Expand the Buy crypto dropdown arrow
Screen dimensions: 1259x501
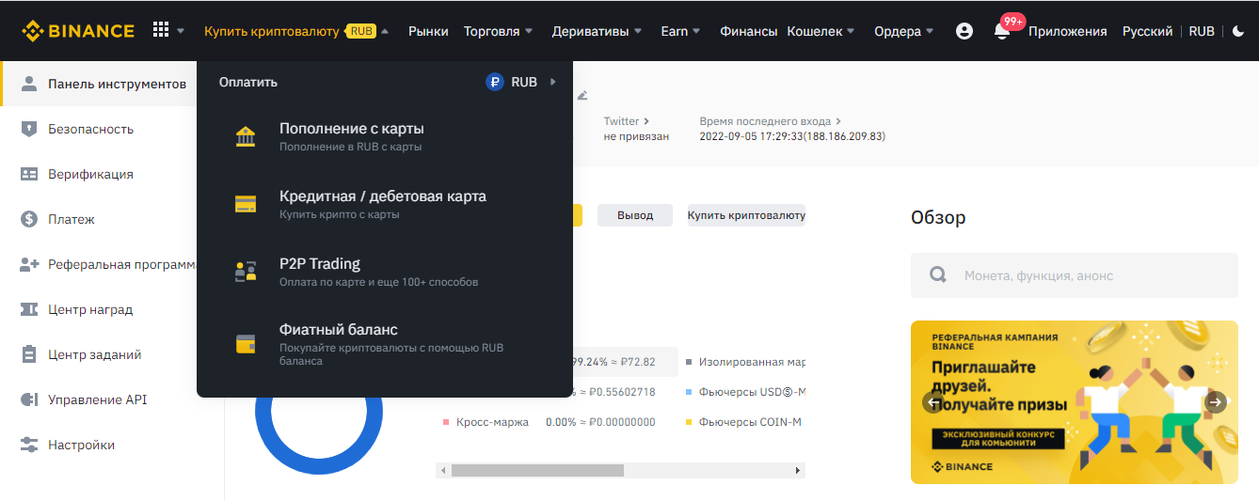(386, 31)
